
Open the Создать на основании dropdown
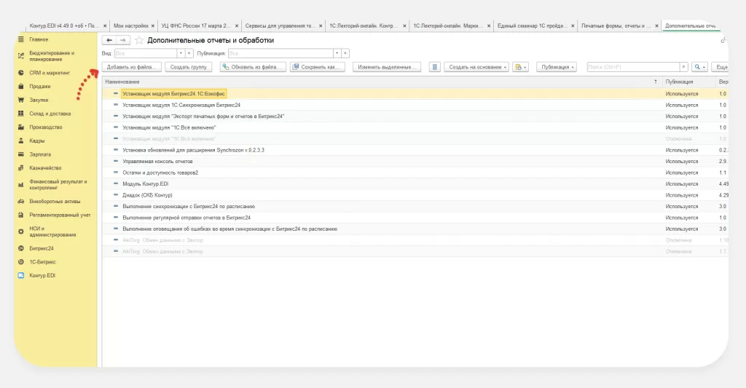point(478,67)
